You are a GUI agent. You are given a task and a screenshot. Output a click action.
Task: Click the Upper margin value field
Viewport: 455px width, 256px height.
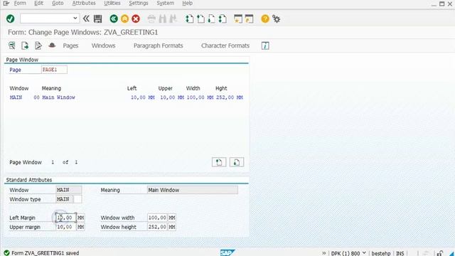point(66,227)
